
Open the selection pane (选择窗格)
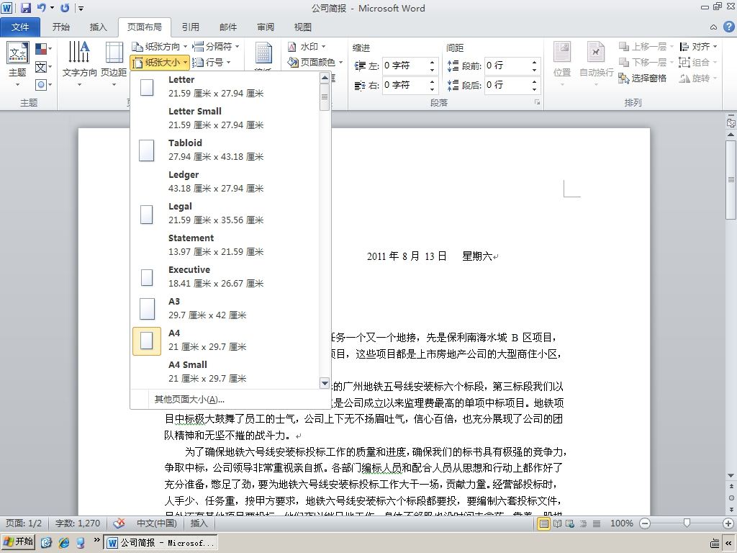pos(643,78)
